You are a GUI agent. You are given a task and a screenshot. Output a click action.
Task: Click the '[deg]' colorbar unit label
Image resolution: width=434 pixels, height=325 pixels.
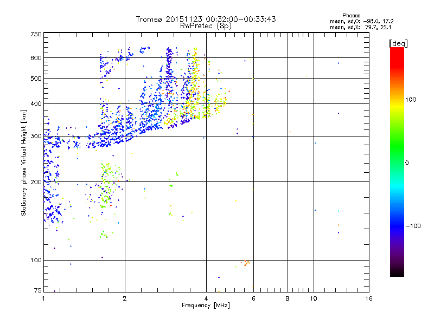pos(398,43)
